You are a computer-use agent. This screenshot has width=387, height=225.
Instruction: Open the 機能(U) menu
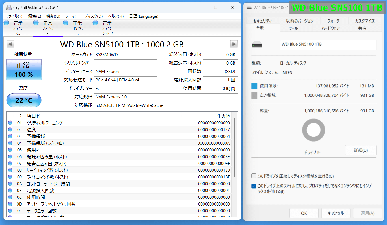53,16
